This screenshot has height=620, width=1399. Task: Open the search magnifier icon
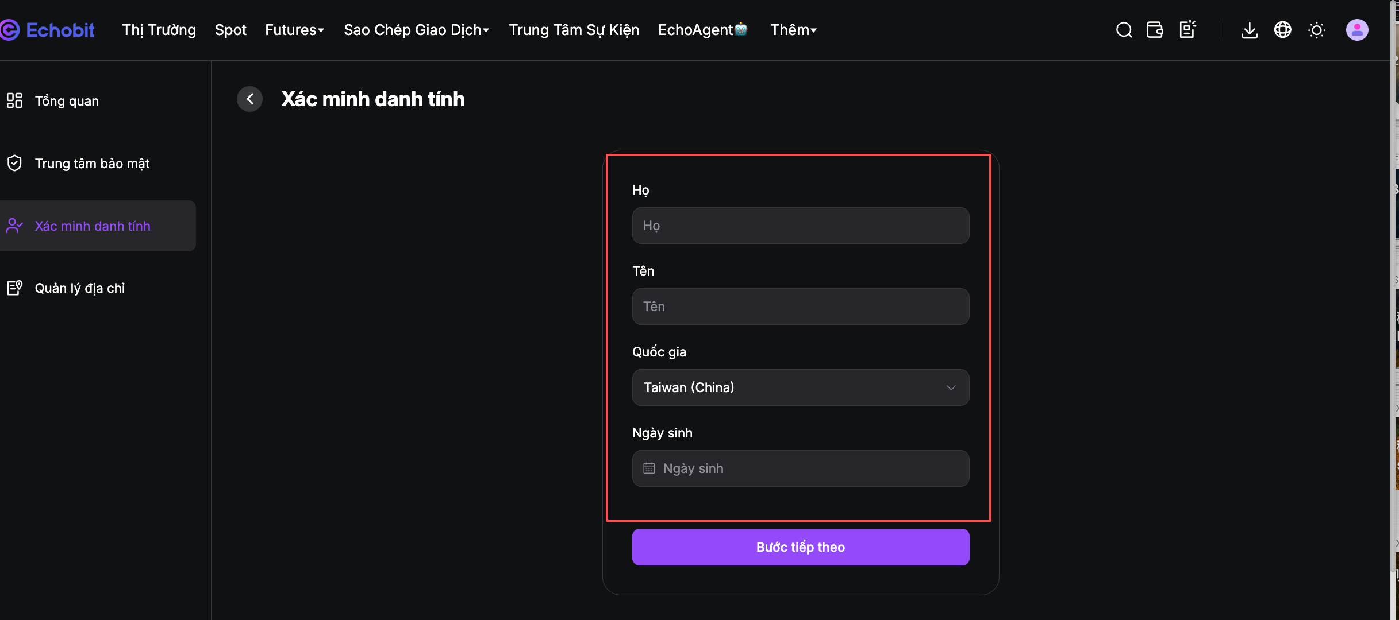click(x=1124, y=30)
